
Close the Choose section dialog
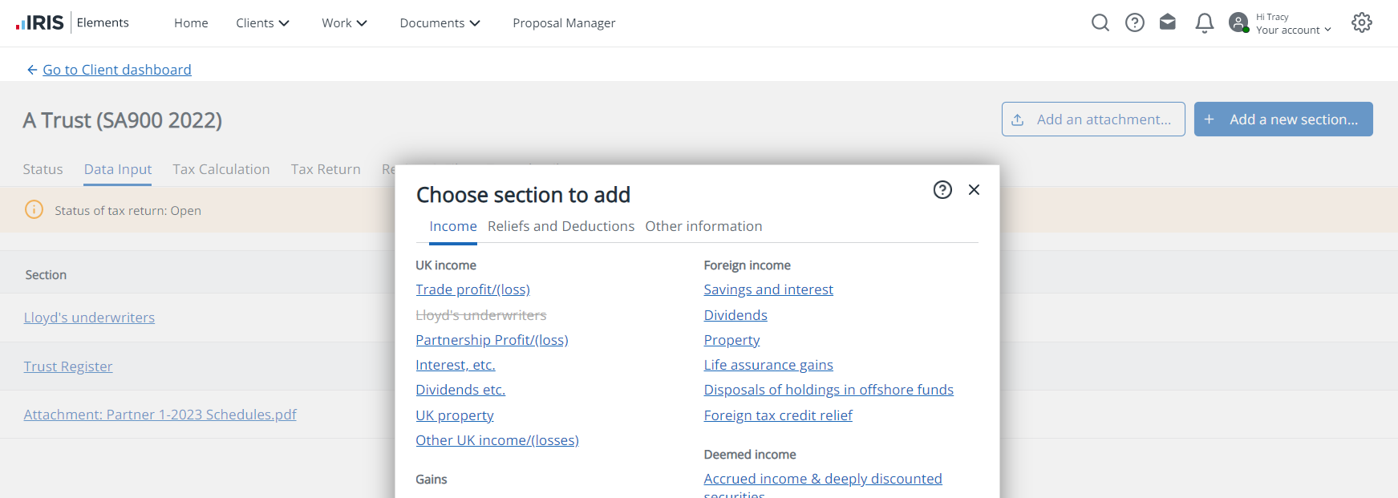(974, 190)
